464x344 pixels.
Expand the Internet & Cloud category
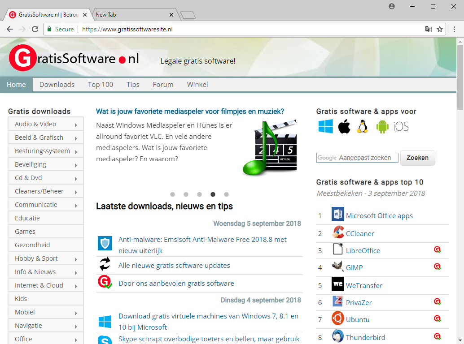click(45, 285)
